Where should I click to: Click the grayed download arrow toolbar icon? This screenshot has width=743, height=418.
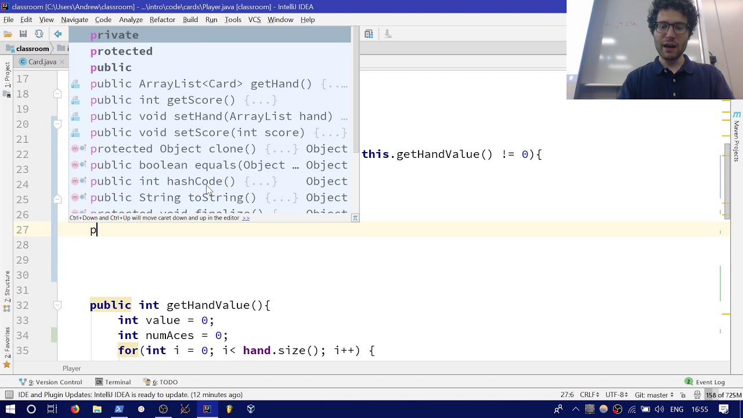point(388,34)
